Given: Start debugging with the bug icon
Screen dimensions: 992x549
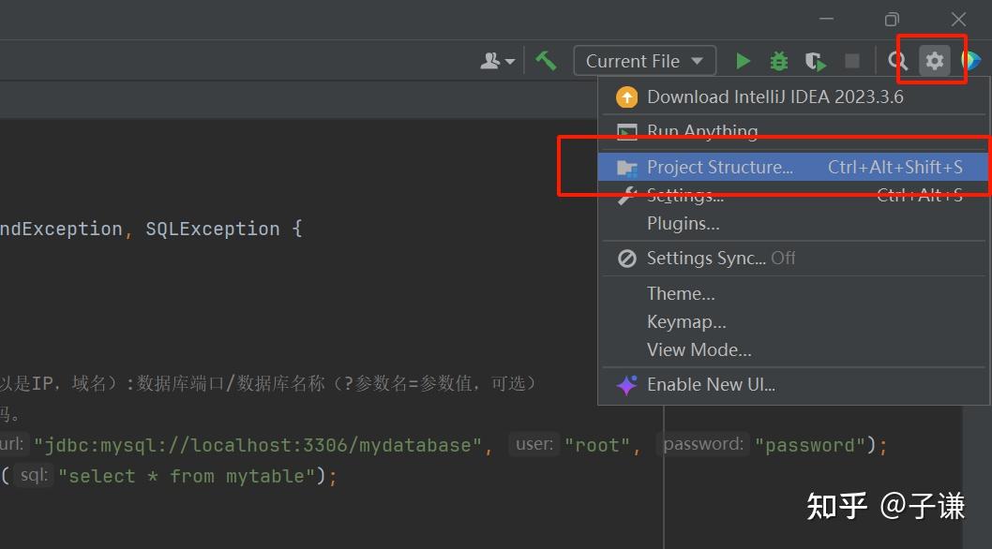Looking at the screenshot, I should pyautogui.click(x=778, y=60).
